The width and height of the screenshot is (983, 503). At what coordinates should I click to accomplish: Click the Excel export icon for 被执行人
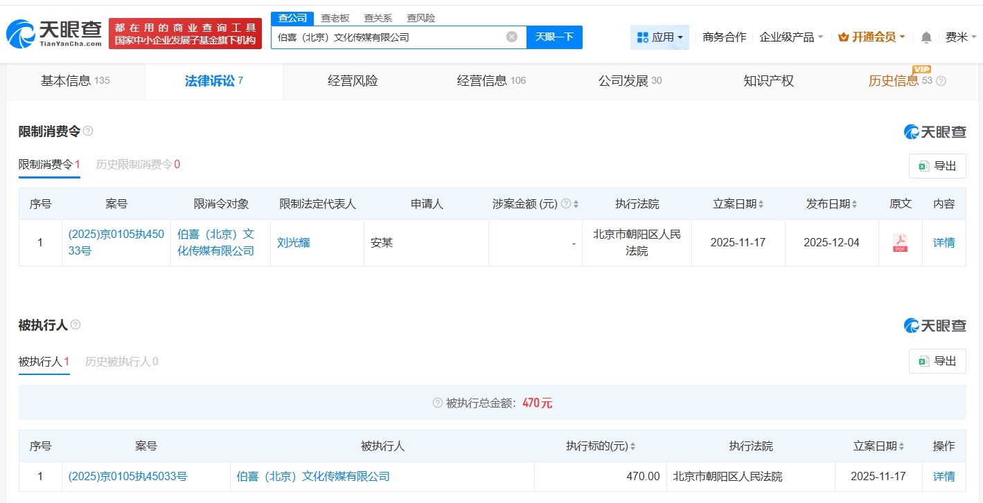[923, 360]
